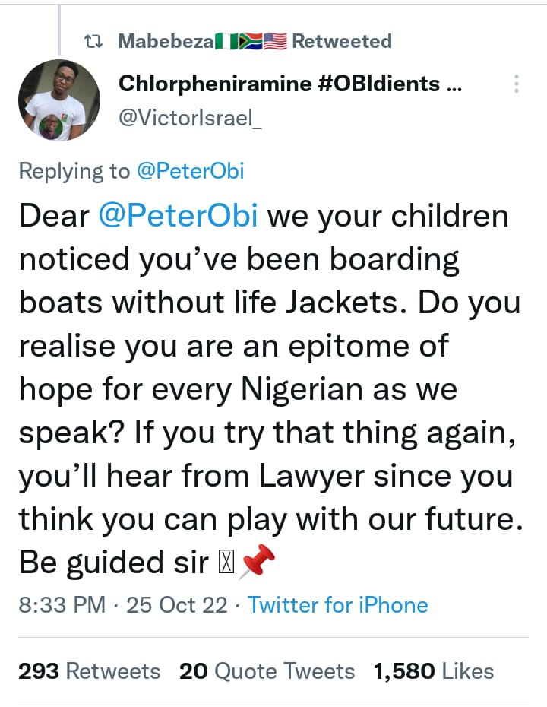The width and height of the screenshot is (547, 707).
Task: Click the @PeterObi mention in the tweet body
Action: 179,217
